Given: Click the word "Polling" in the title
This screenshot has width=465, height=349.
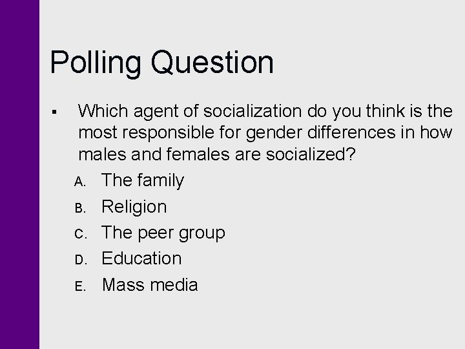Looking at the screenshot, I should click(96, 63).
